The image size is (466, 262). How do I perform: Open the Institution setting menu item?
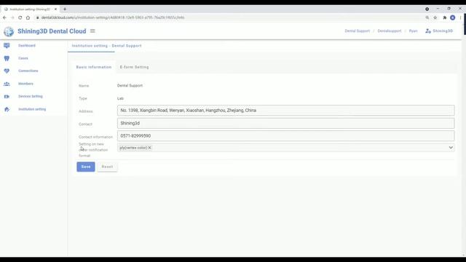coord(32,109)
